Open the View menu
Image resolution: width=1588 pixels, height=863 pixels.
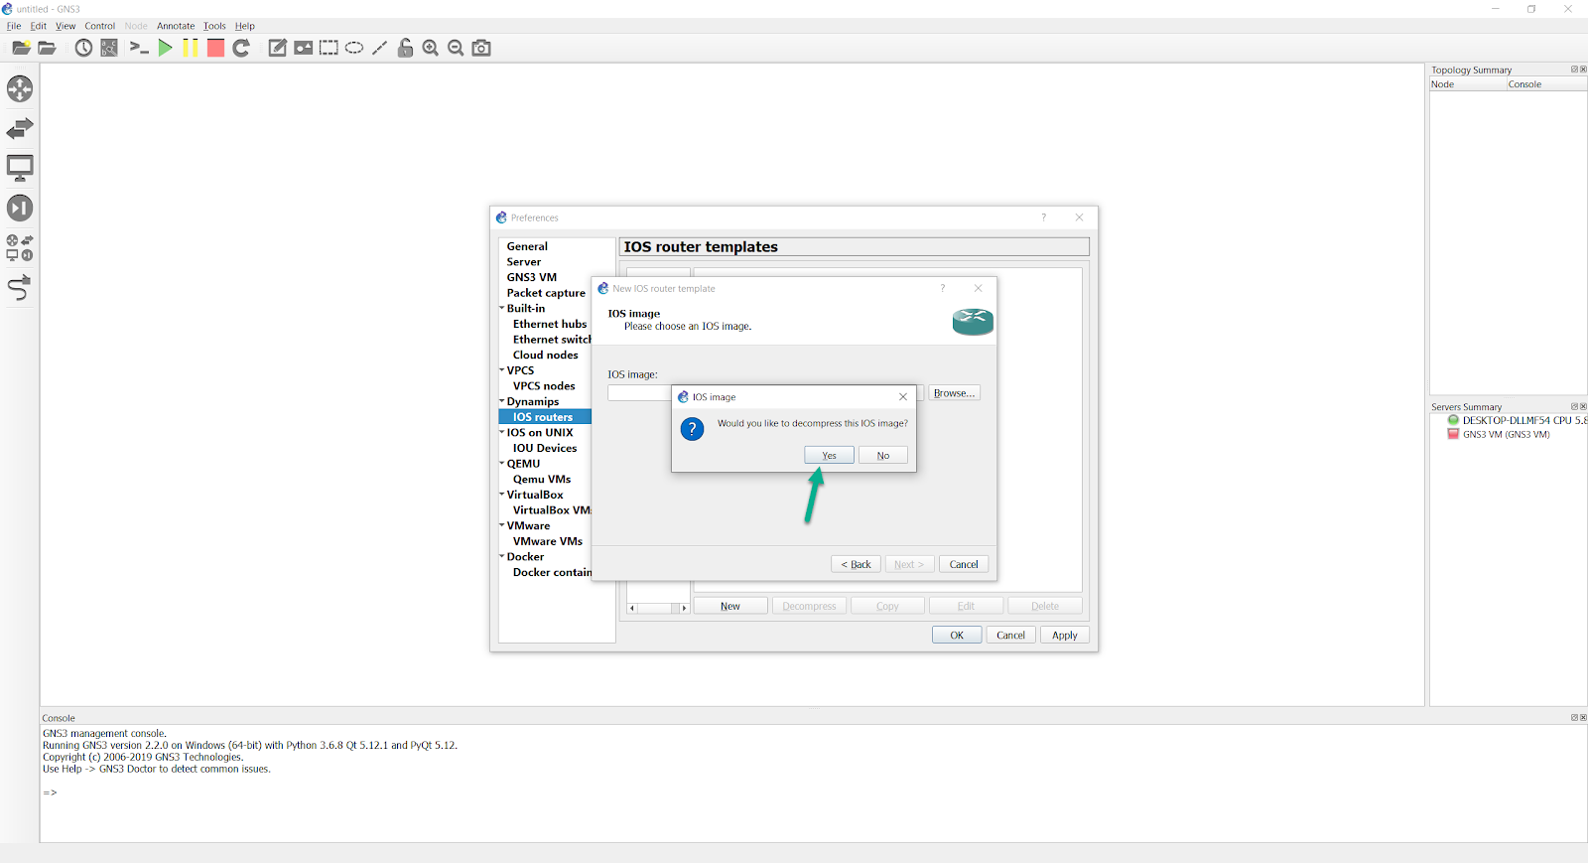pos(66,26)
